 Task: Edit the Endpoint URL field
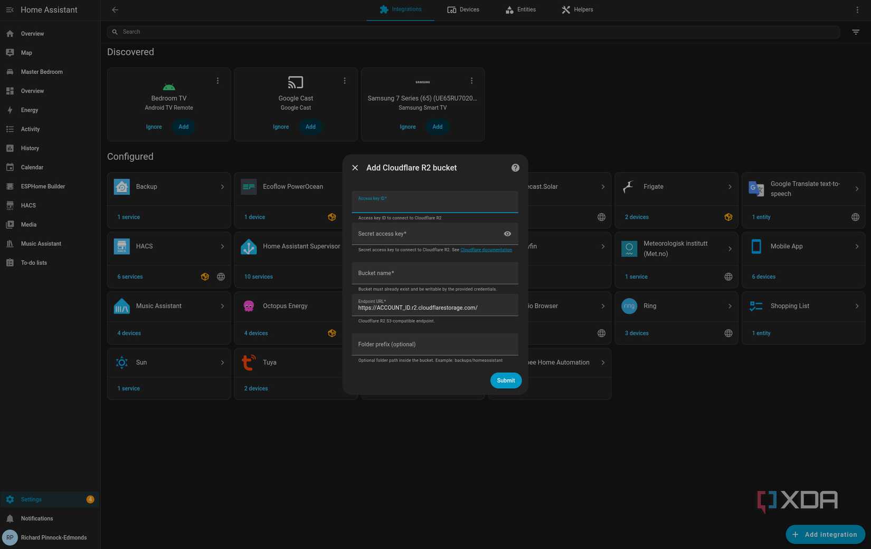coord(435,305)
